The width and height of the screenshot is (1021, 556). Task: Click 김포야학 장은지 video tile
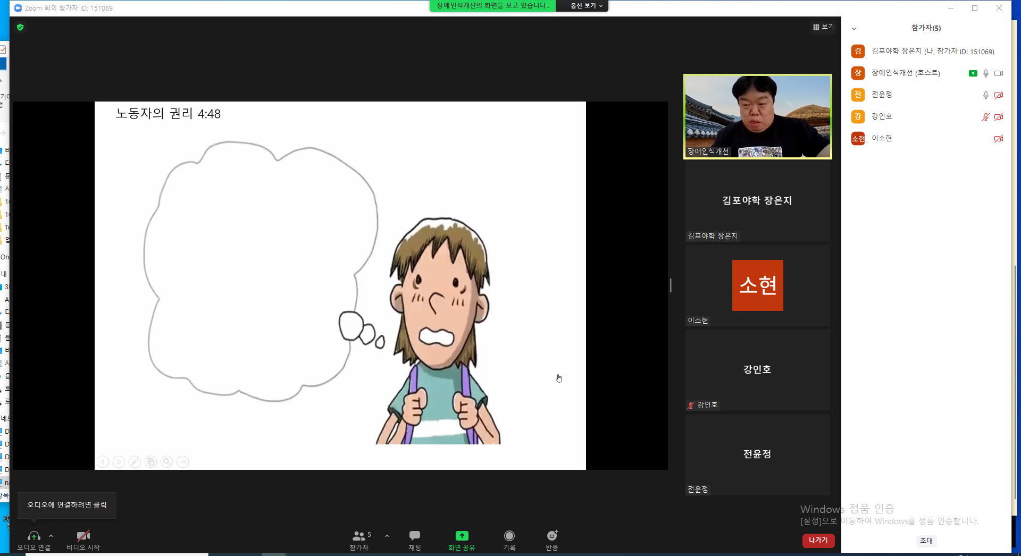[758, 201]
